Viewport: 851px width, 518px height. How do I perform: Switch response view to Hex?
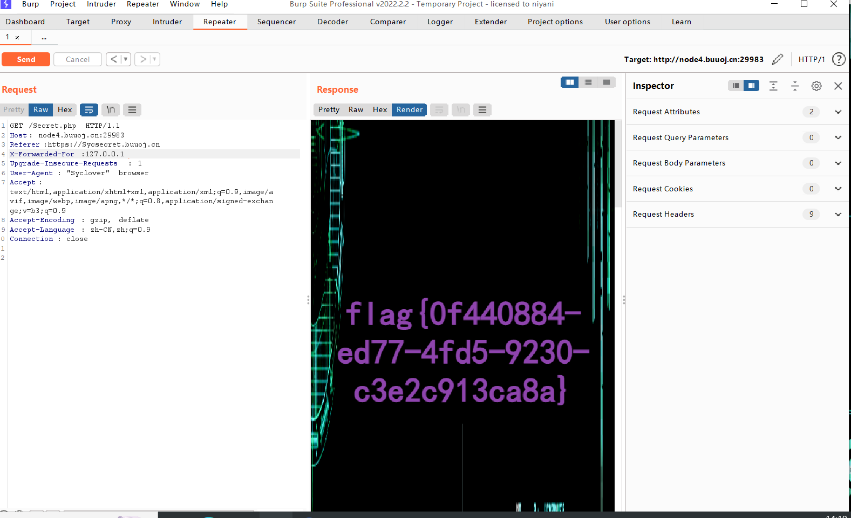point(380,109)
